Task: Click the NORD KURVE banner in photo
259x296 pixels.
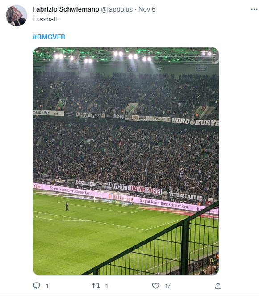Action: 195,122
